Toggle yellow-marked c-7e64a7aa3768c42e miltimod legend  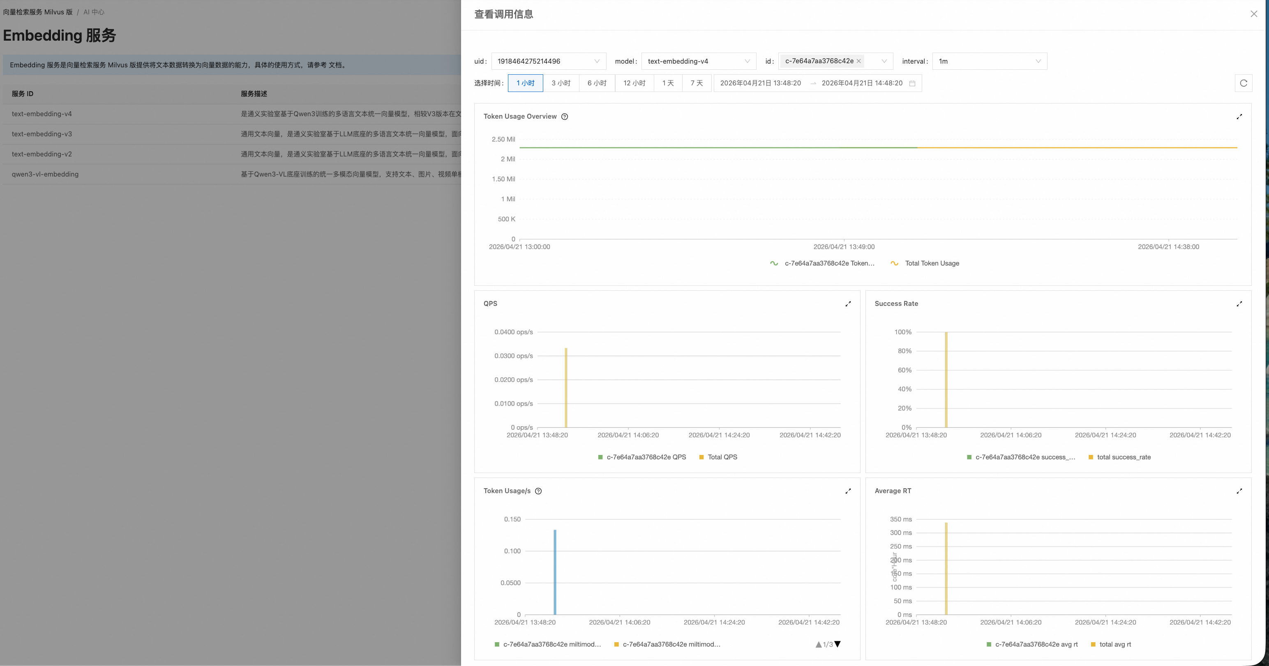(667, 644)
